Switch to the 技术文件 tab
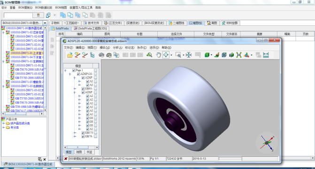The height and width of the screenshot is (169, 315). [92, 23]
